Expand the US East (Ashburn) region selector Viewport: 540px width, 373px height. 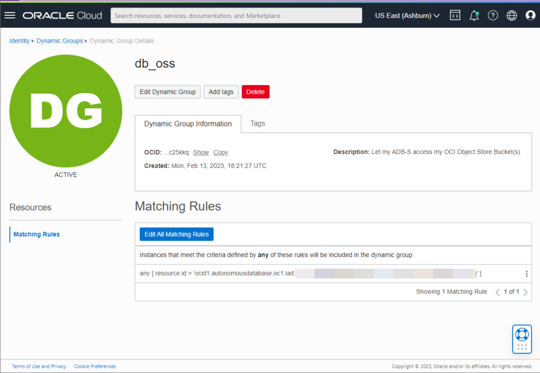pyautogui.click(x=408, y=15)
